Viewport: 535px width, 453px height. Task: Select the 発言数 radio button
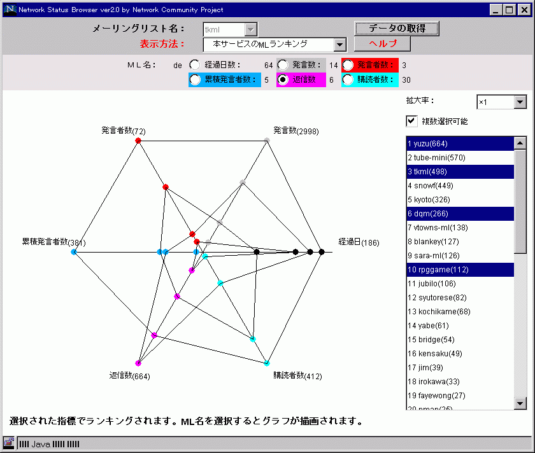[282, 64]
